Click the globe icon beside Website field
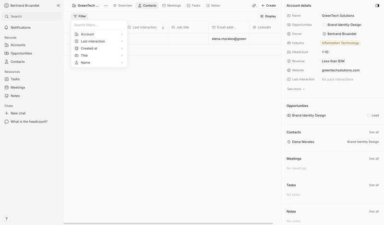Image resolution: width=384 pixels, height=225 pixels. 289,70
